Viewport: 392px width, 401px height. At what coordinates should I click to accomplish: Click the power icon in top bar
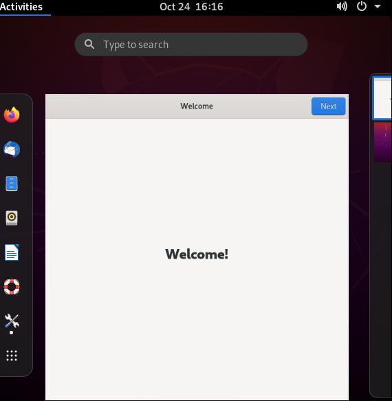coord(362,6)
